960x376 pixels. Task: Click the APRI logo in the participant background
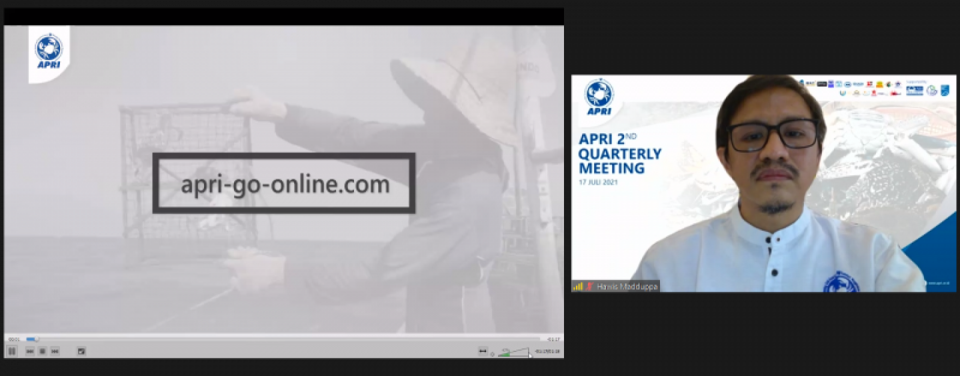coord(599,97)
